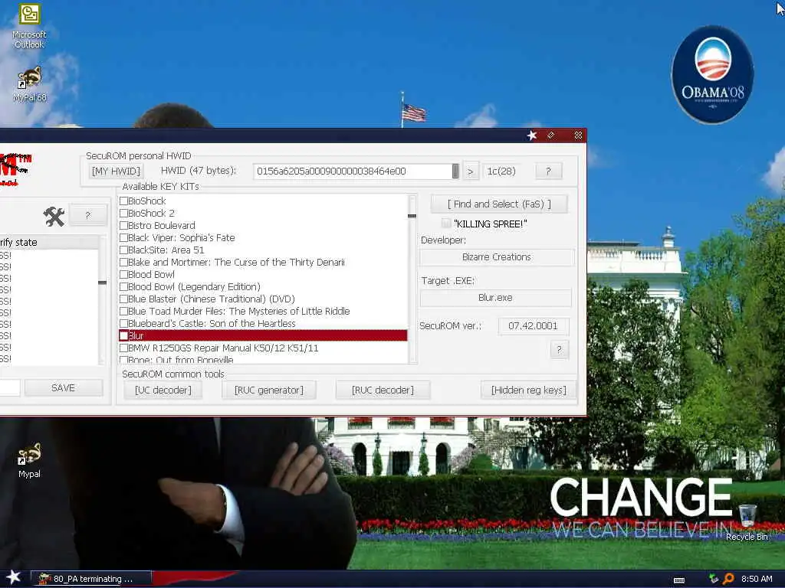Open the 80_PA terminating taskbar item
The image size is (785, 588).
tap(91, 579)
